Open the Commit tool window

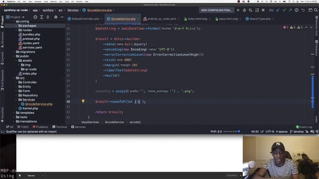tap(2, 59)
